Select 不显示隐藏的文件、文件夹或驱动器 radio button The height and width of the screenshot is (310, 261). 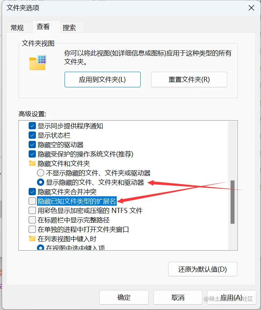tap(41, 173)
